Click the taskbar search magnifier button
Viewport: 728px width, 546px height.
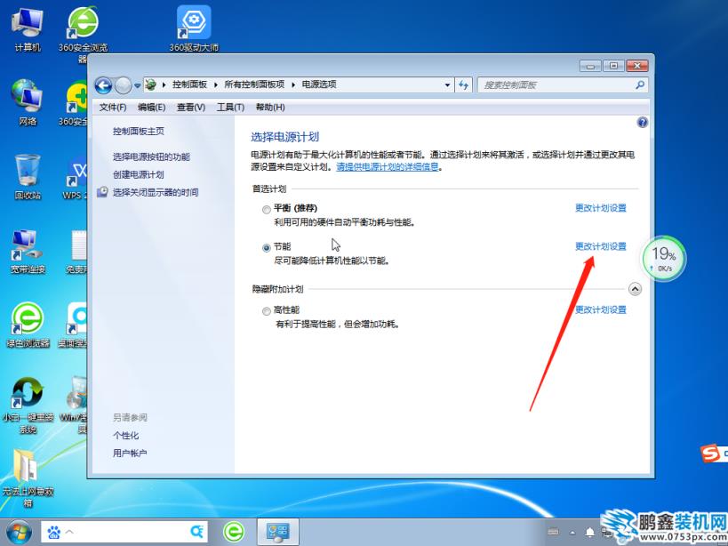click(x=198, y=532)
